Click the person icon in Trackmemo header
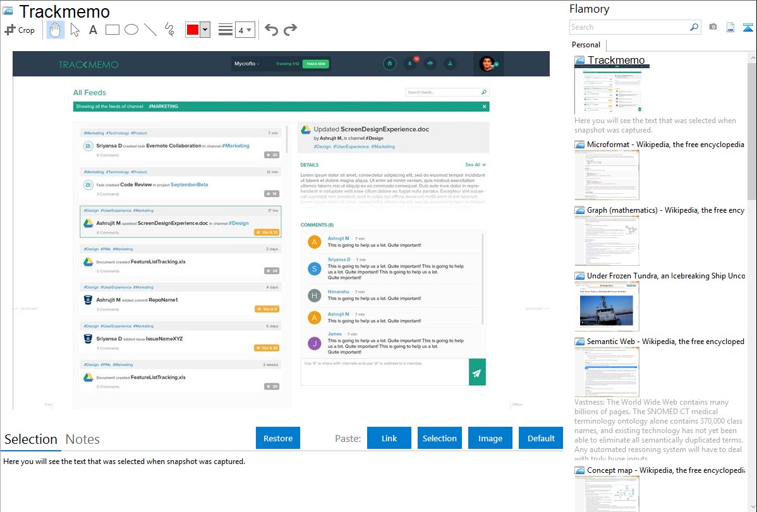Viewport: 757px width, 512px height. (x=450, y=64)
